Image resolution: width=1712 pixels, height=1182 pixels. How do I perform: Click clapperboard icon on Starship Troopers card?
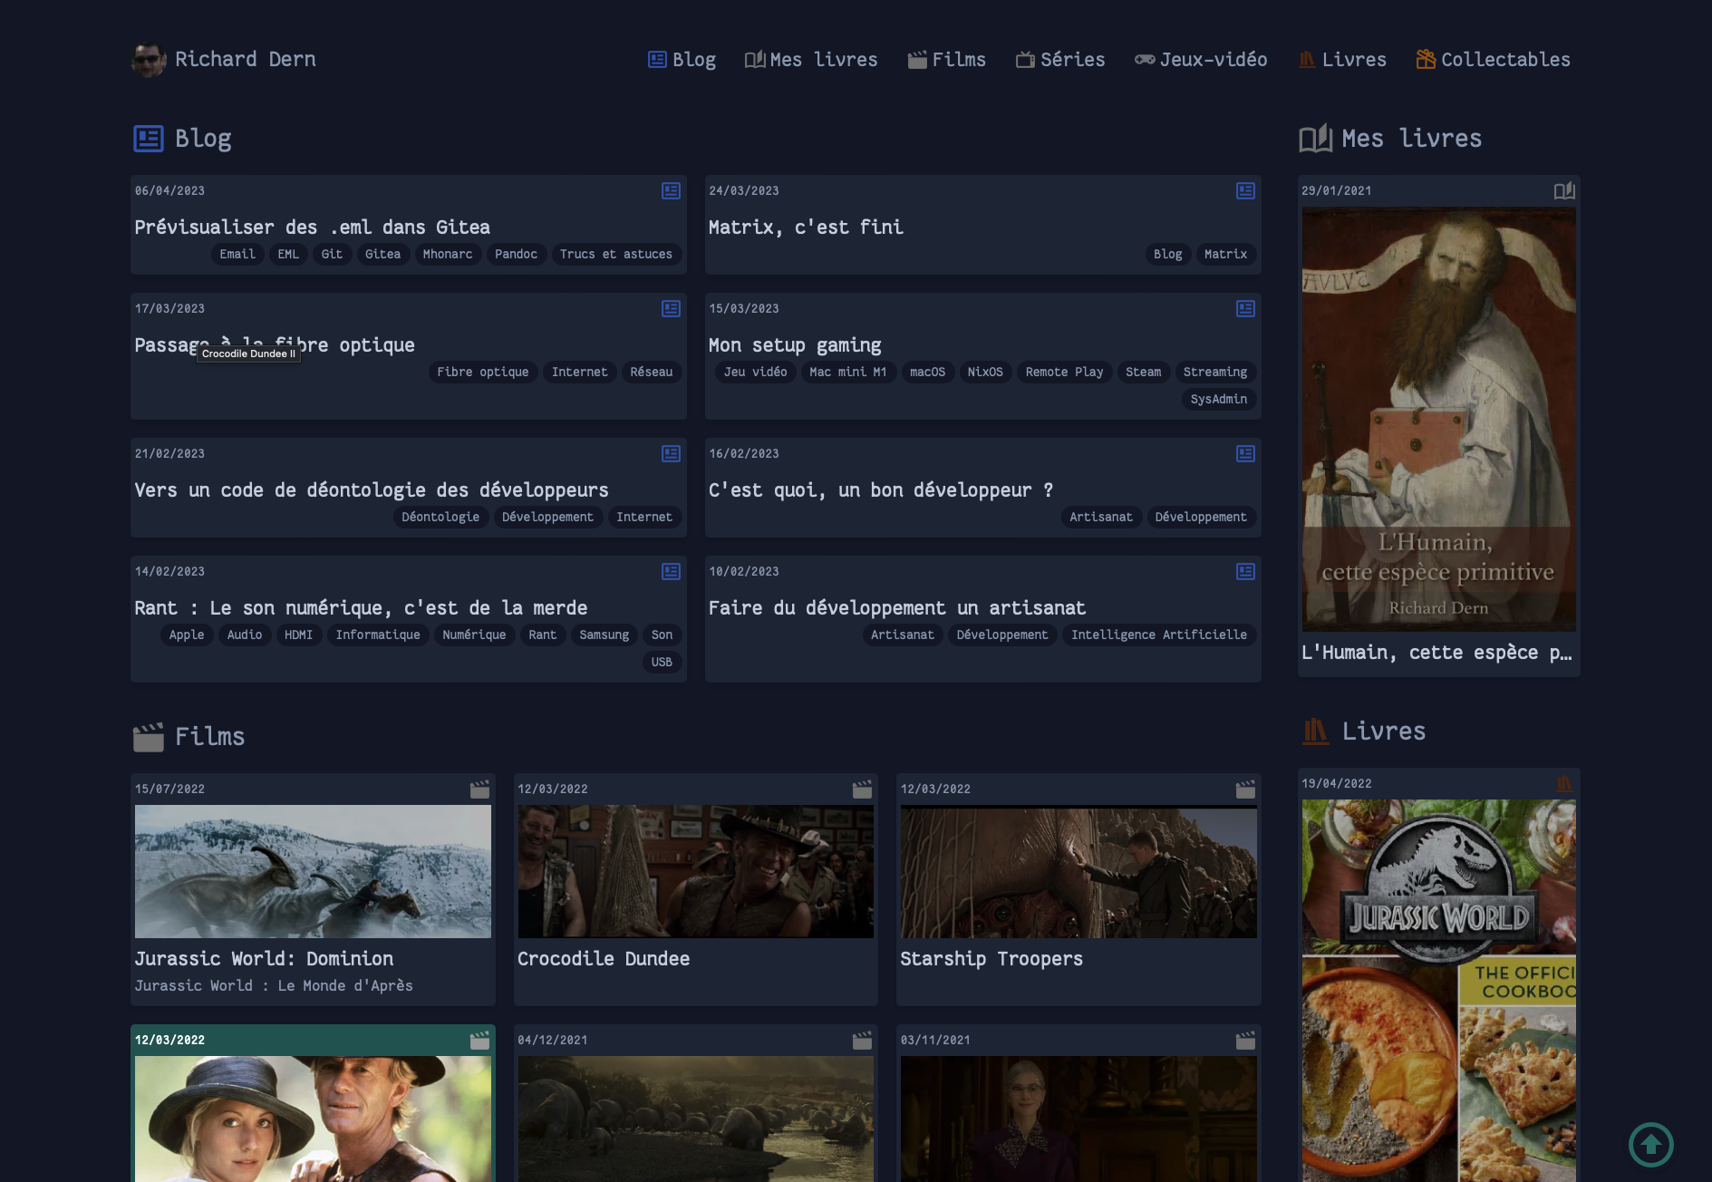click(x=1245, y=790)
